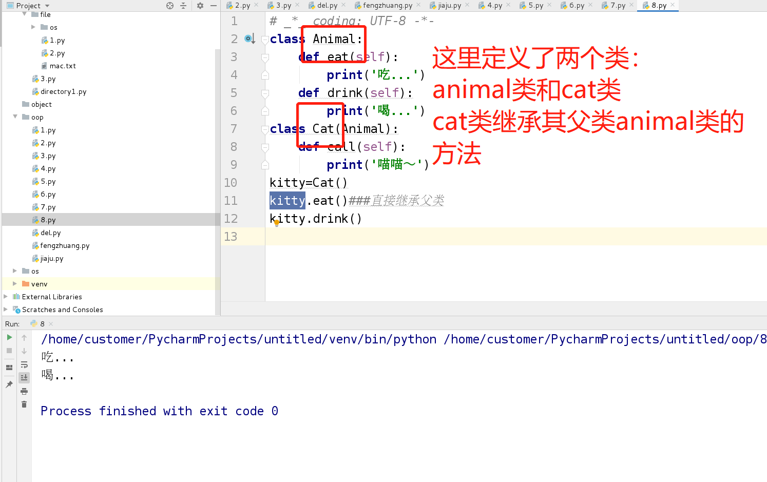Toggle Use Soft Wraps in the console
The height and width of the screenshot is (482, 767).
(x=24, y=363)
